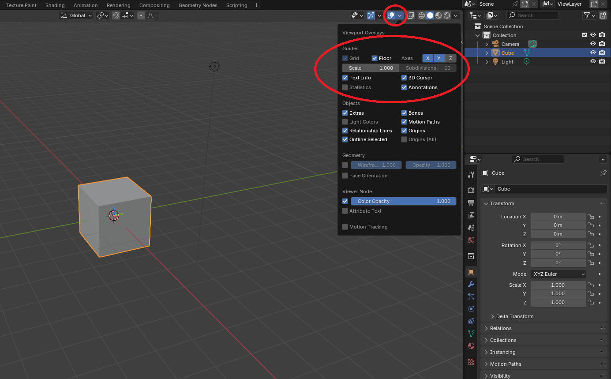This screenshot has width=611, height=379.
Task: Click the Camera data icon in the outliner
Action: click(533, 44)
